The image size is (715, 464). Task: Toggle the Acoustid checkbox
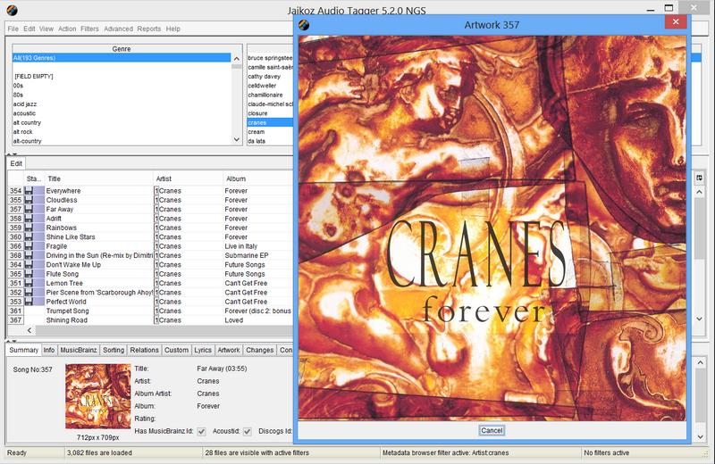pos(248,431)
